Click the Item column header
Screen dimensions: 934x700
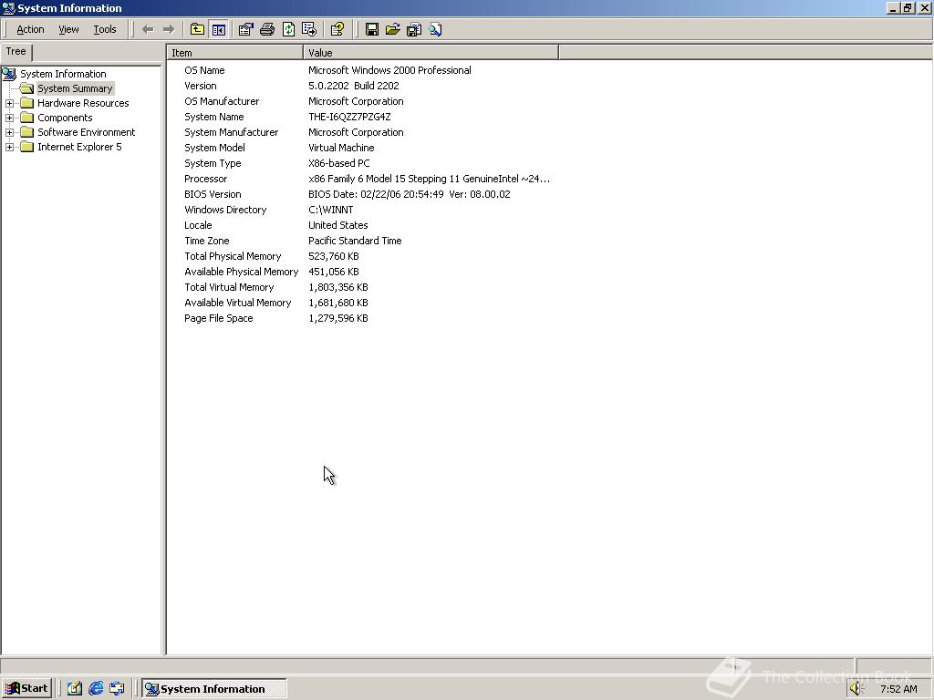click(x=234, y=53)
